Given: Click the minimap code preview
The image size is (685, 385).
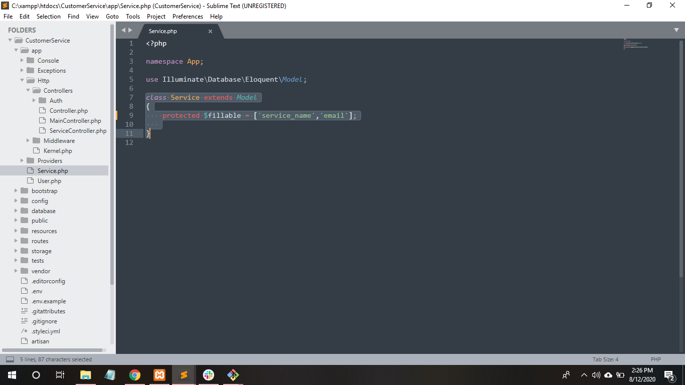Looking at the screenshot, I should pos(635,44).
